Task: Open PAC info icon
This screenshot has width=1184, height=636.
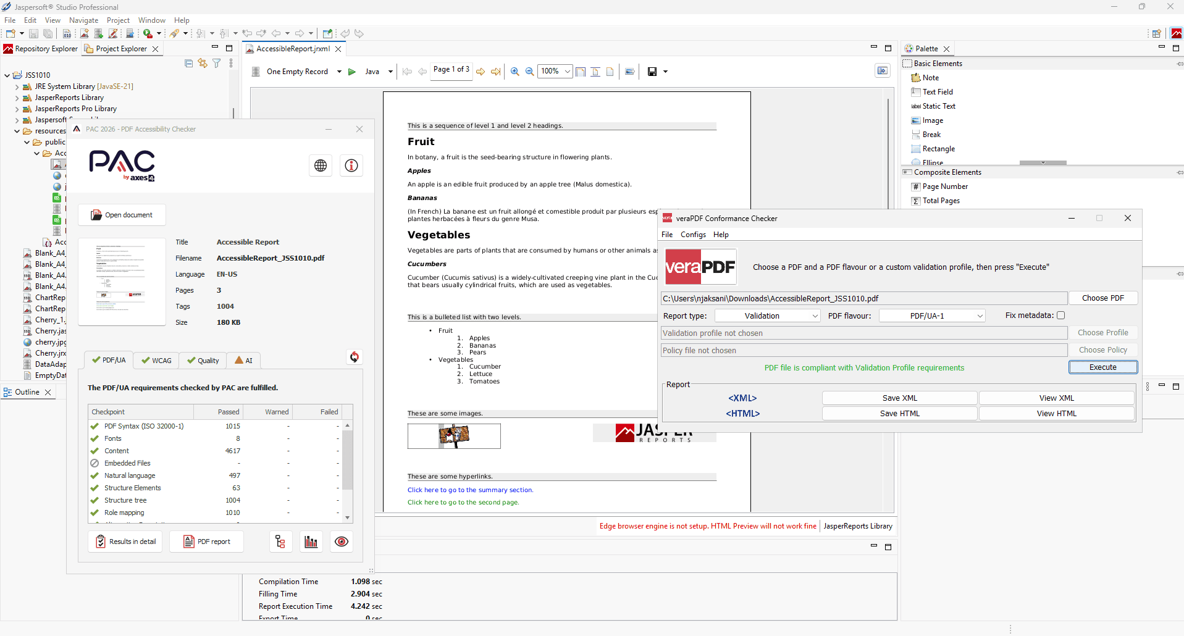Action: click(351, 165)
